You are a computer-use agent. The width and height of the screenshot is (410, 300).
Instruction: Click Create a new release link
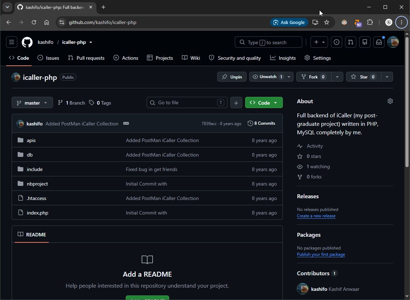point(316,216)
